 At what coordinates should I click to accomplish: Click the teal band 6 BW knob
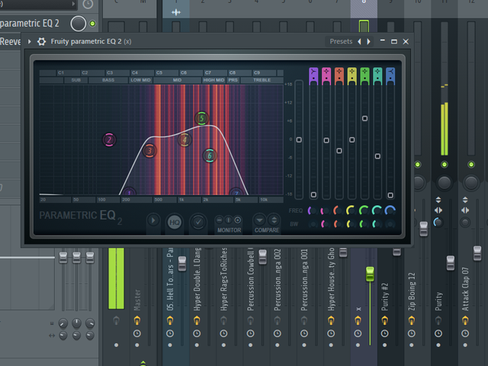coord(376,223)
